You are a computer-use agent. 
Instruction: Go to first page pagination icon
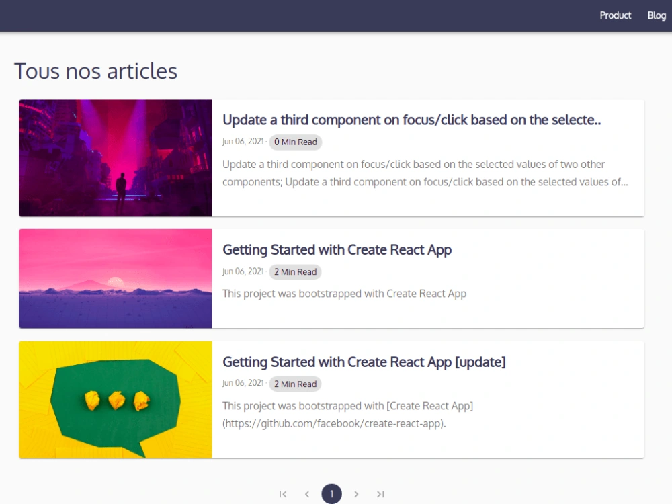283,494
